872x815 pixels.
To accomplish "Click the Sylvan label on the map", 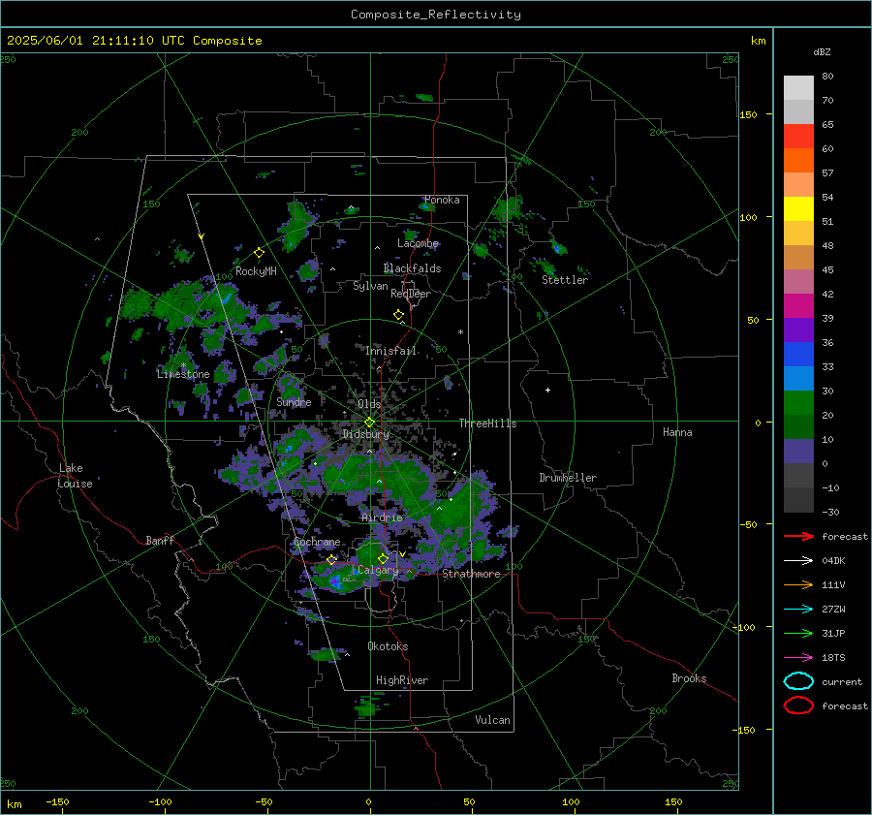I will click(370, 286).
